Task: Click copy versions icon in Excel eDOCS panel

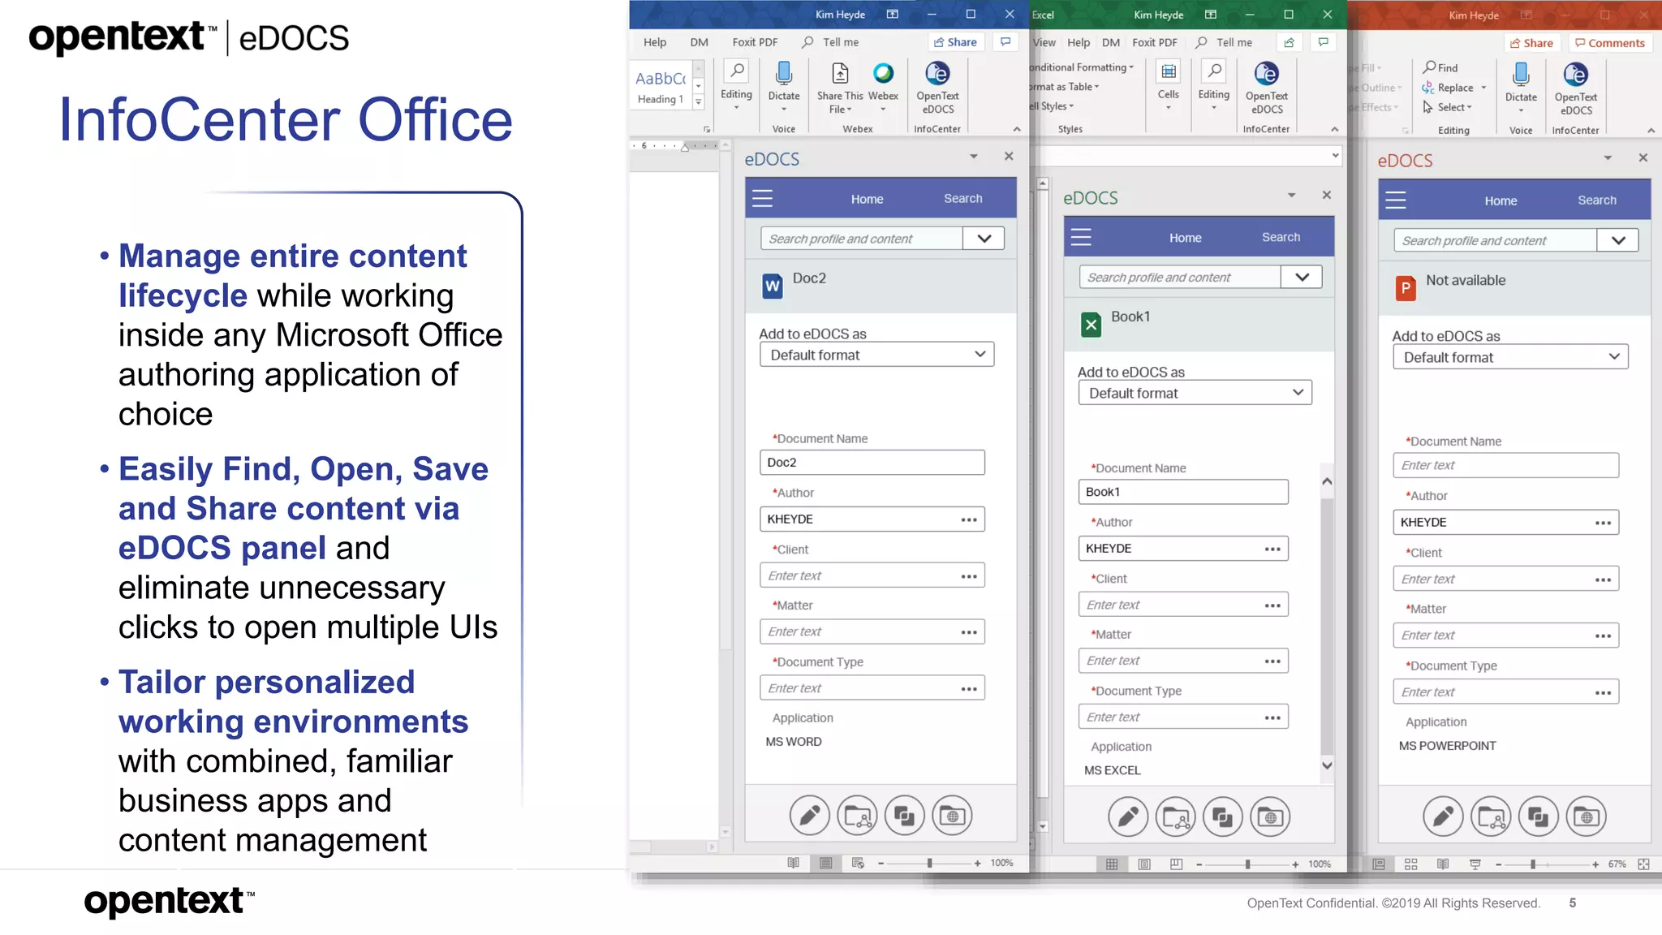Action: (x=1223, y=817)
